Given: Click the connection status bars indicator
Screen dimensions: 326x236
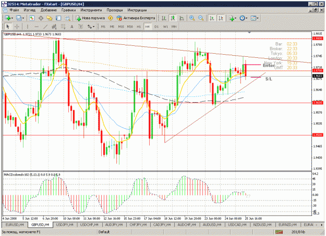Looking at the screenshot, I should coord(279,232).
